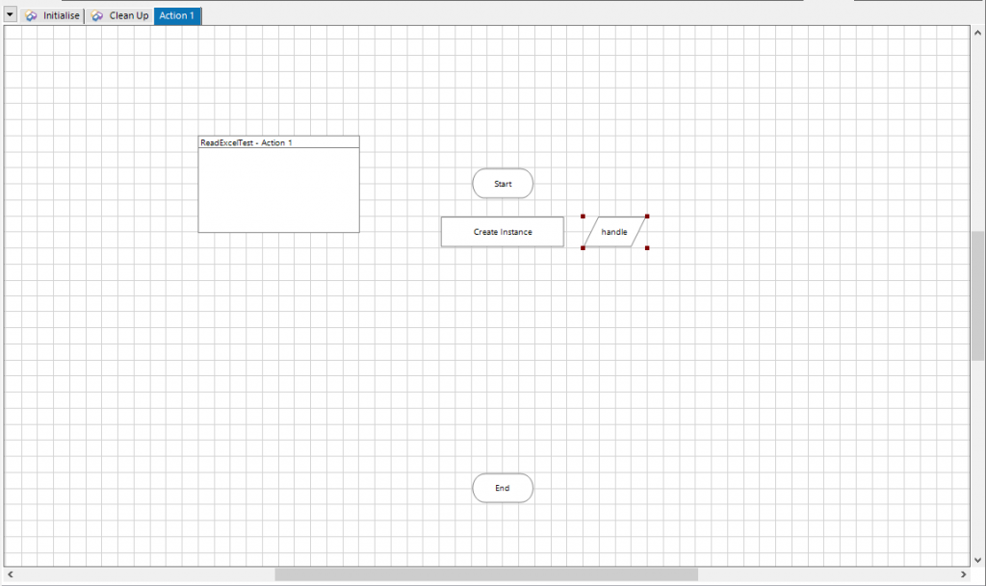Click the Clean Up tab icon
The height and width of the screenshot is (586, 986).
point(97,15)
